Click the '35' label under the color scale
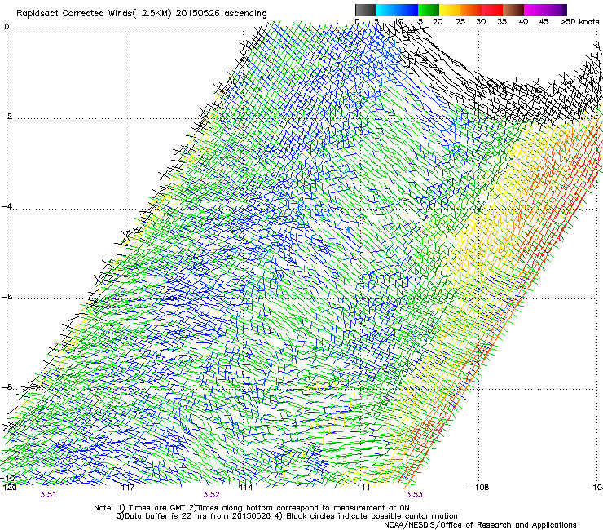Screen dimensions: 603x530 click(x=502, y=21)
